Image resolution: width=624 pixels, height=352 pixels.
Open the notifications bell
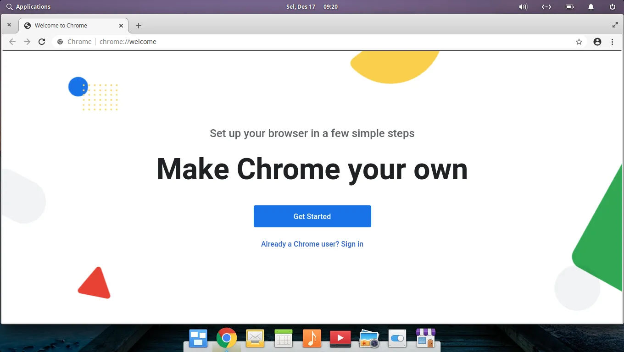pos(591,7)
